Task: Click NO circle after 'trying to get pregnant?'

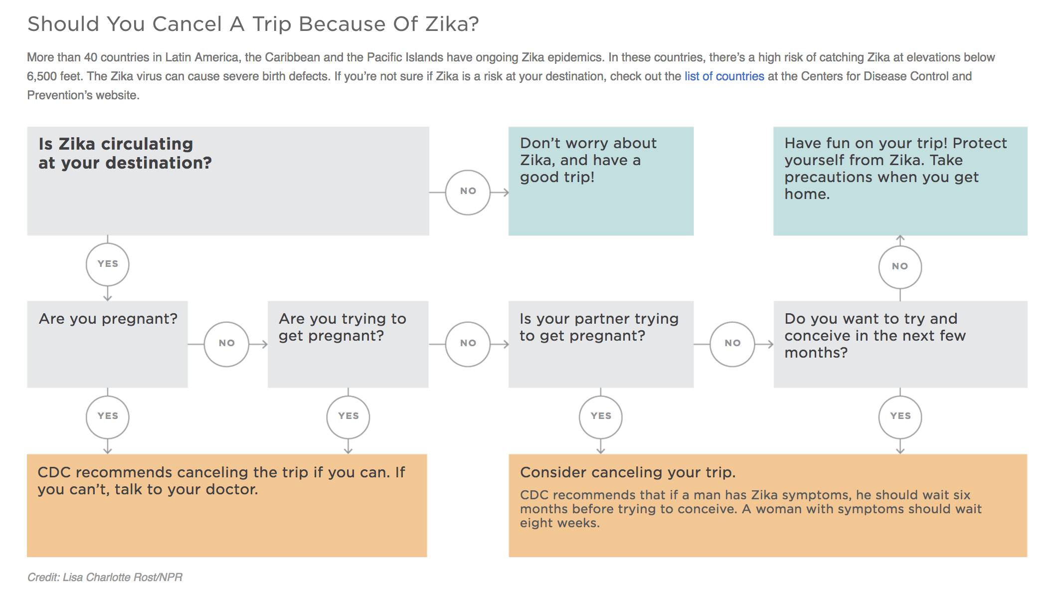Action: coord(468,344)
